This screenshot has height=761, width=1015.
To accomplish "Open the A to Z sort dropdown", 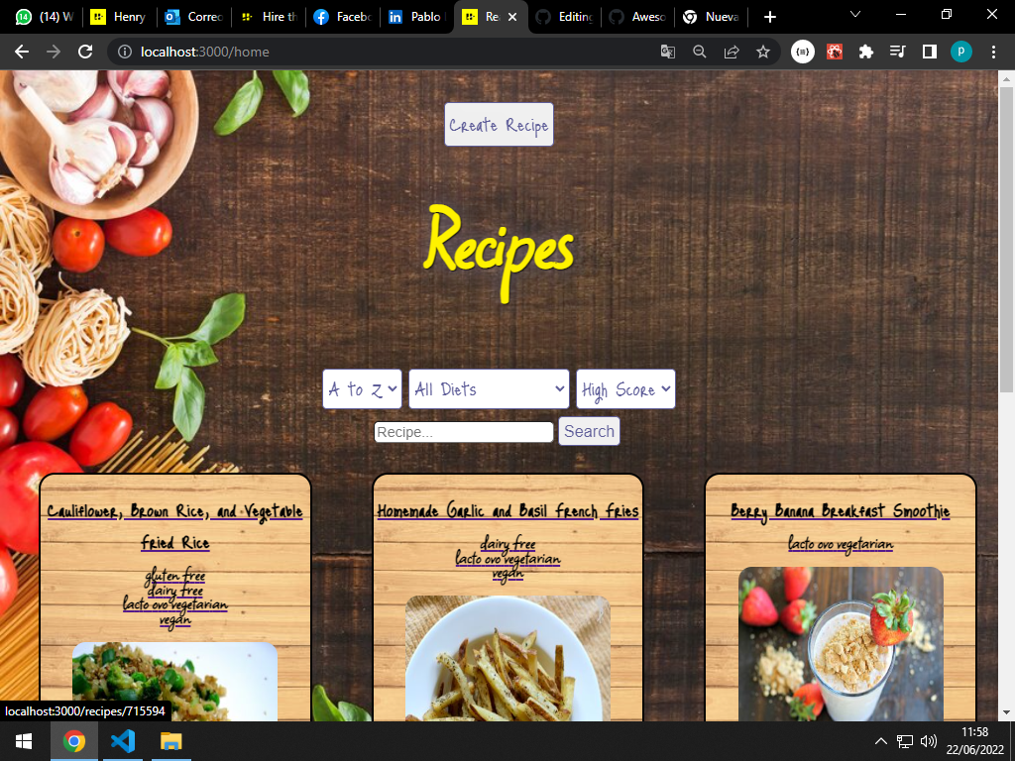I will 362,388.
